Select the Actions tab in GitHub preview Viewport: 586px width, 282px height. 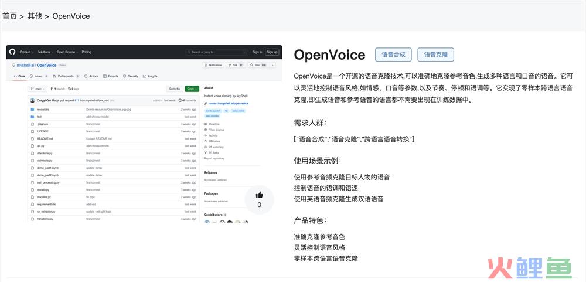91,76
